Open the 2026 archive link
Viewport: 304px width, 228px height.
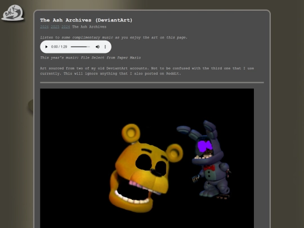[x=44, y=27]
